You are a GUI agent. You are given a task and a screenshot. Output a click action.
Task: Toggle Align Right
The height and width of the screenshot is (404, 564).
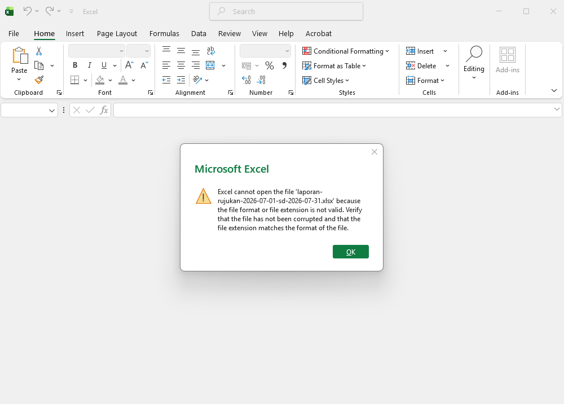[196, 65]
